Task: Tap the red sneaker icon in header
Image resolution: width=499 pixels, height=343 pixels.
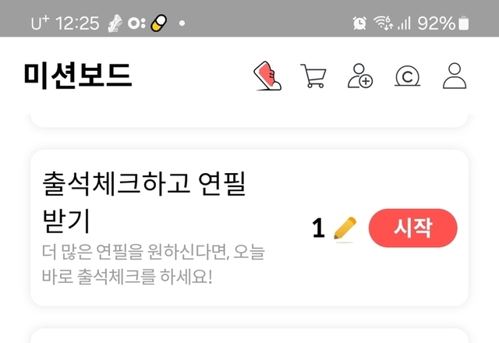Action: 267,76
